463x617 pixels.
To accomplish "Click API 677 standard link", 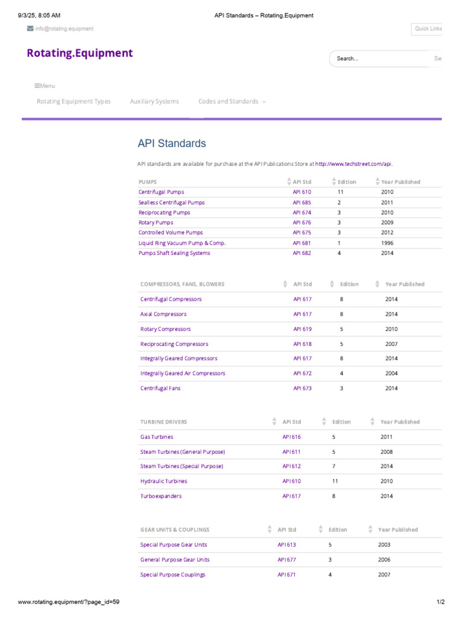I will (286, 560).
